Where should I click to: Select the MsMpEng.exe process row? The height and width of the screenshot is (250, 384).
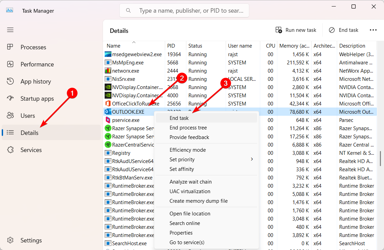(x=240, y=63)
